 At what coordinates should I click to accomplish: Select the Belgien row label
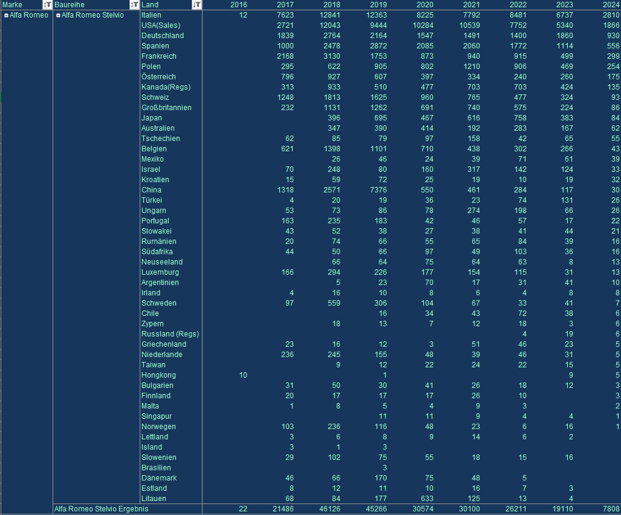click(154, 149)
